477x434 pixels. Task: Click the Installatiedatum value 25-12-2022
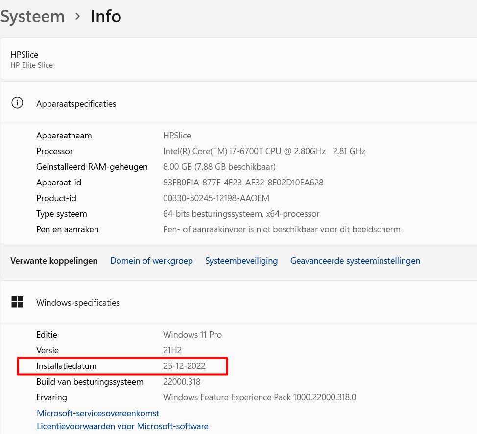[184, 366]
